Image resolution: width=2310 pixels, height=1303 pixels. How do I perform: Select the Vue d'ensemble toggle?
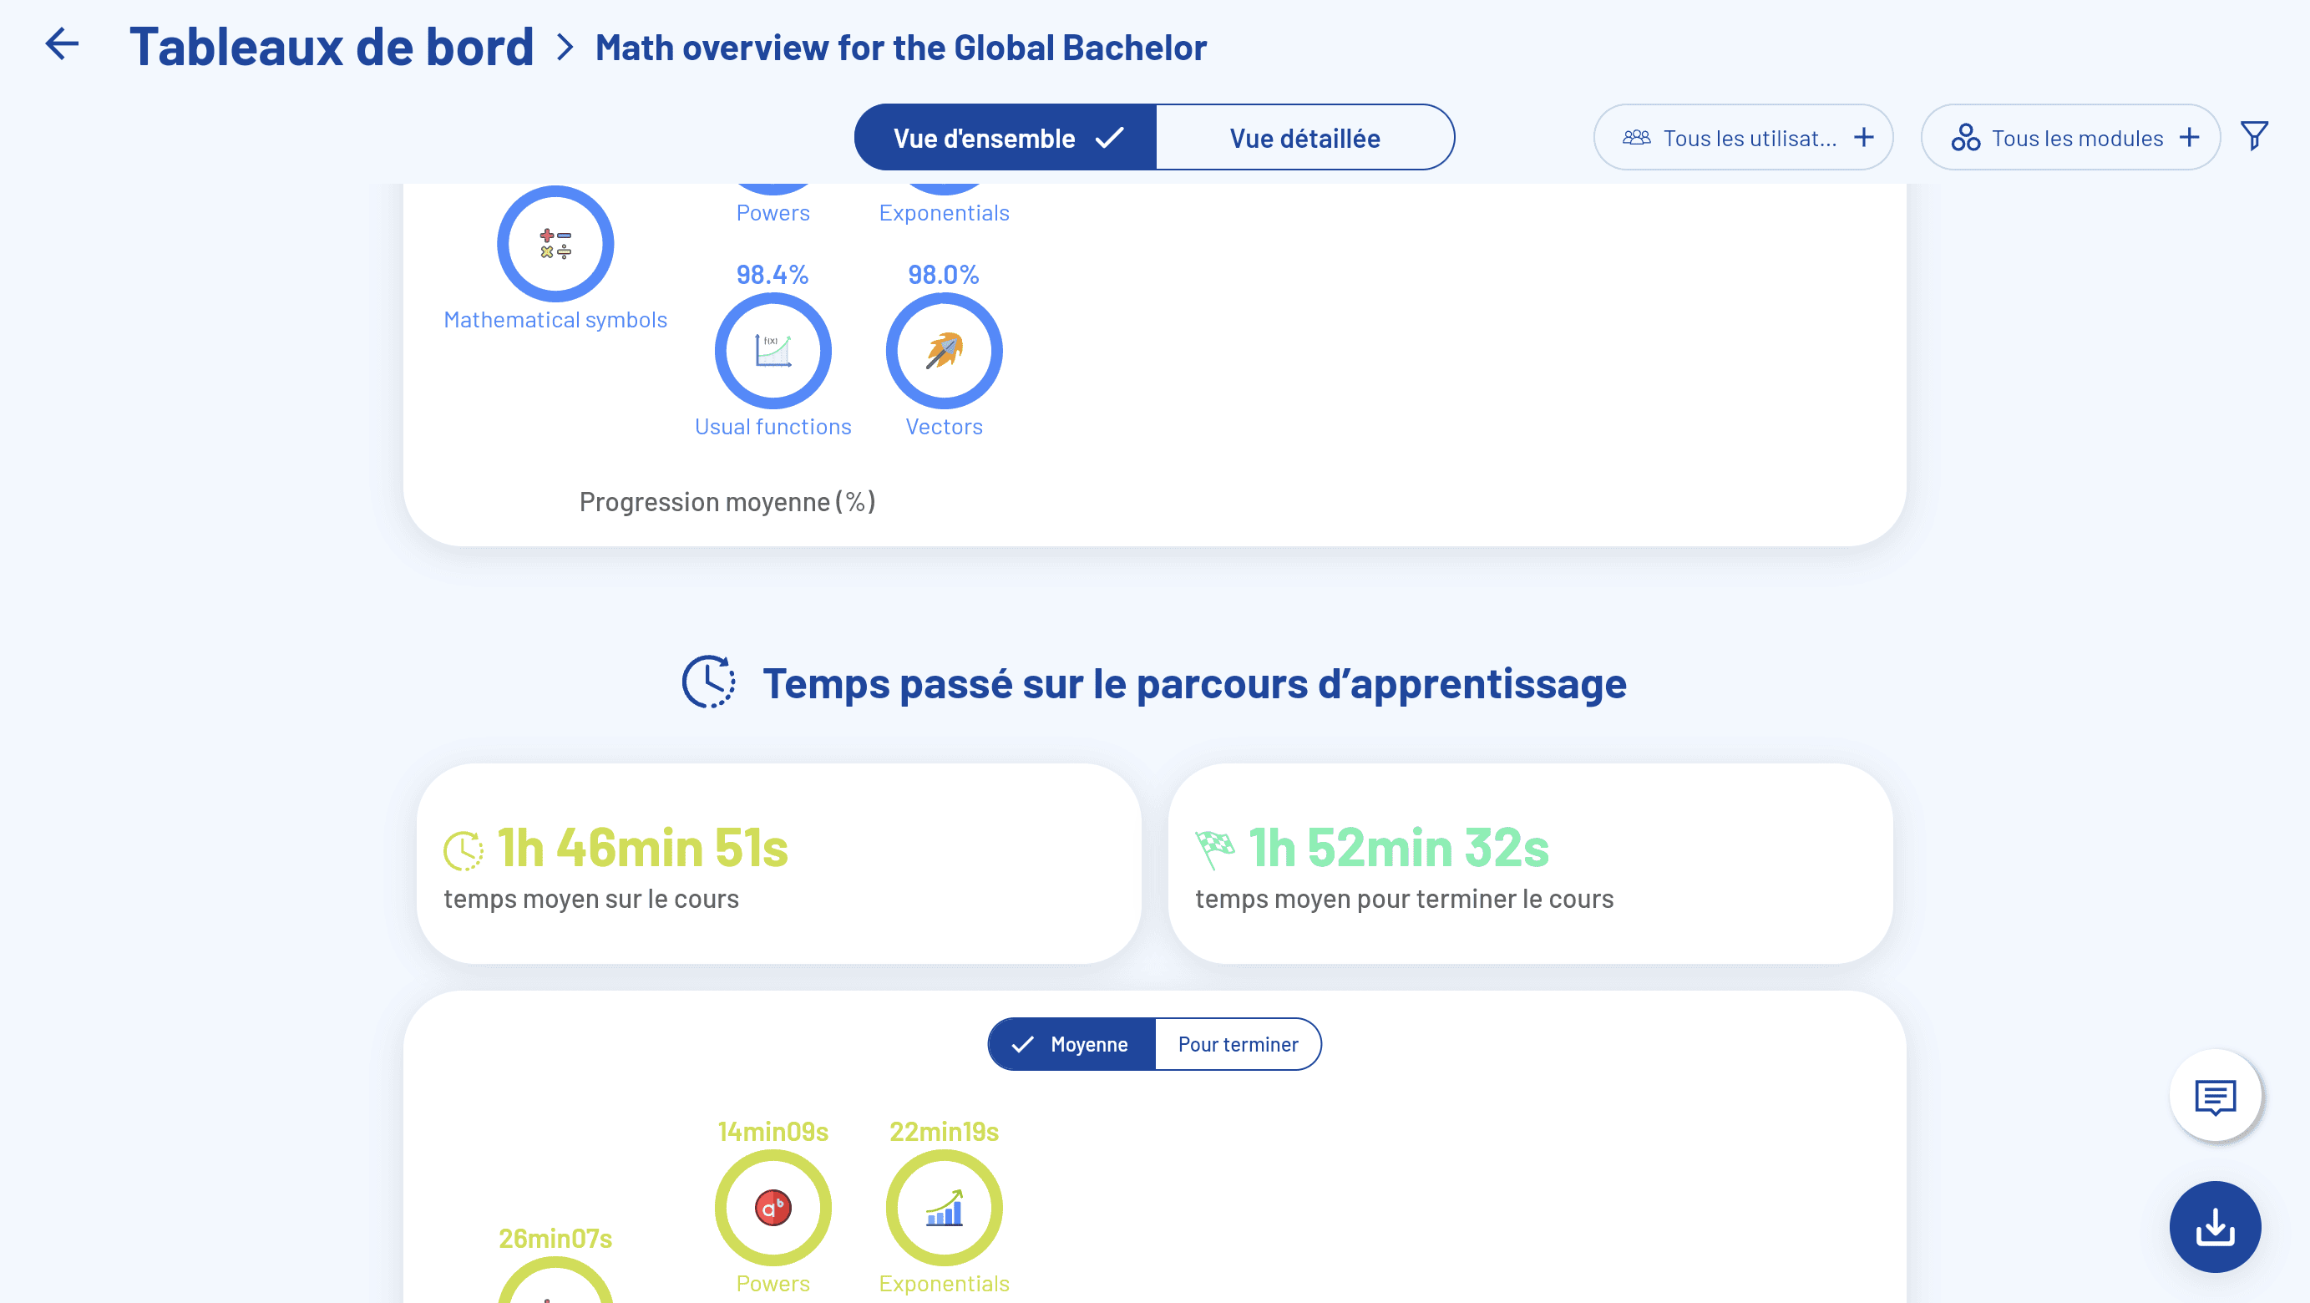pyautogui.click(x=1006, y=138)
